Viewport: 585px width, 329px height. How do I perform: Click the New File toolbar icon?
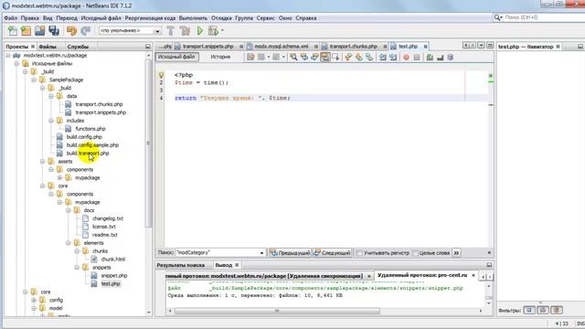[x=12, y=31]
